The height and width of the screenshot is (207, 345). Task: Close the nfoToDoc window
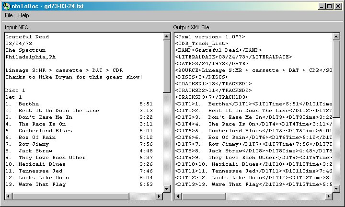[x=338, y=6]
